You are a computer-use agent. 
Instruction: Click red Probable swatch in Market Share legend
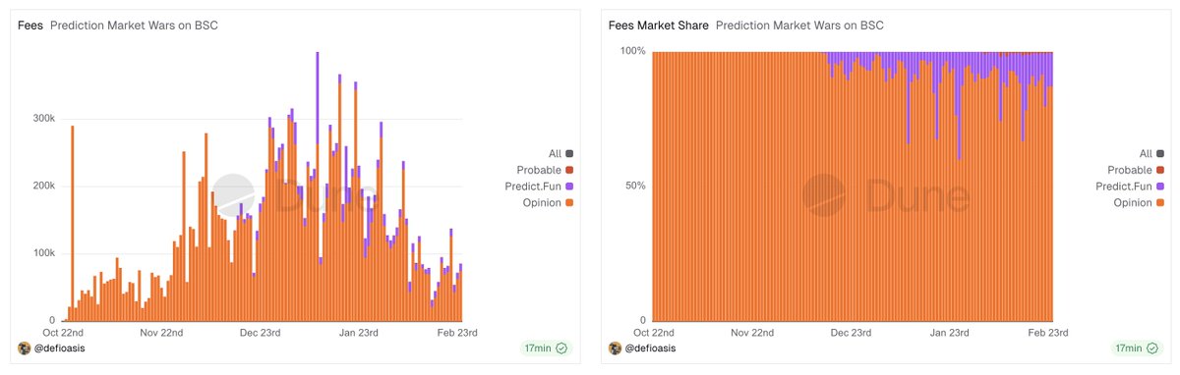tap(1160, 170)
